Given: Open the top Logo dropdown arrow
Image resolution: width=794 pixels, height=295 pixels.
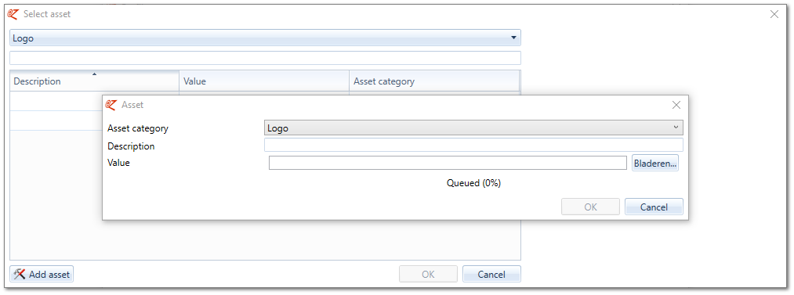Looking at the screenshot, I should tap(513, 38).
